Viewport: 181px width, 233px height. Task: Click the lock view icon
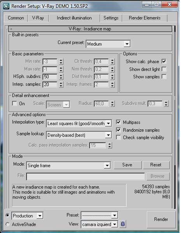pos(123,224)
